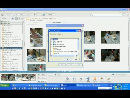130x98 pixels.
Task: Open the Help menu
Action: coord(28,12)
